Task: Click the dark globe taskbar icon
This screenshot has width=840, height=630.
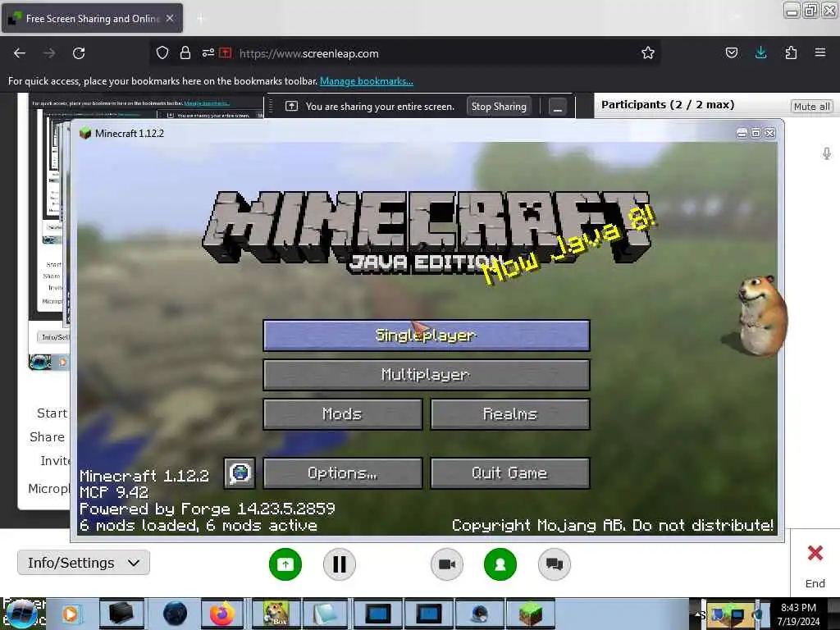Action: pyautogui.click(x=175, y=614)
